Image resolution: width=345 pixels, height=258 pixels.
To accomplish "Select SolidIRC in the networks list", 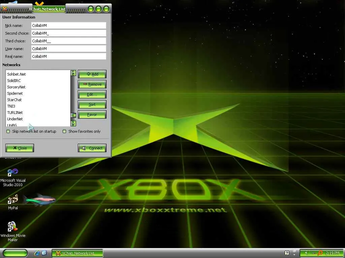I will [38, 81].
